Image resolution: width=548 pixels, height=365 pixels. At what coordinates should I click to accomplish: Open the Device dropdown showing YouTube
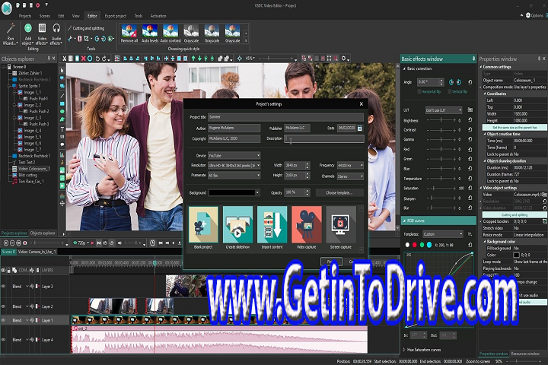coord(234,155)
